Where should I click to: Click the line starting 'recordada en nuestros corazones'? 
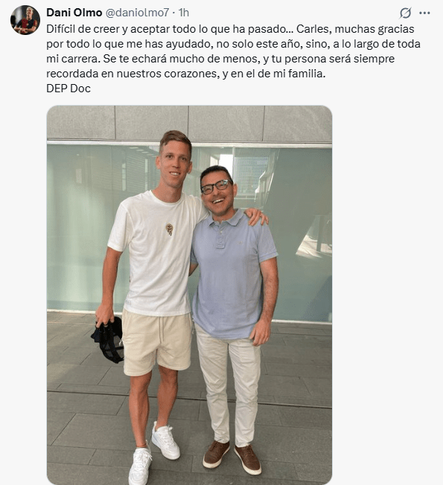tap(185, 74)
